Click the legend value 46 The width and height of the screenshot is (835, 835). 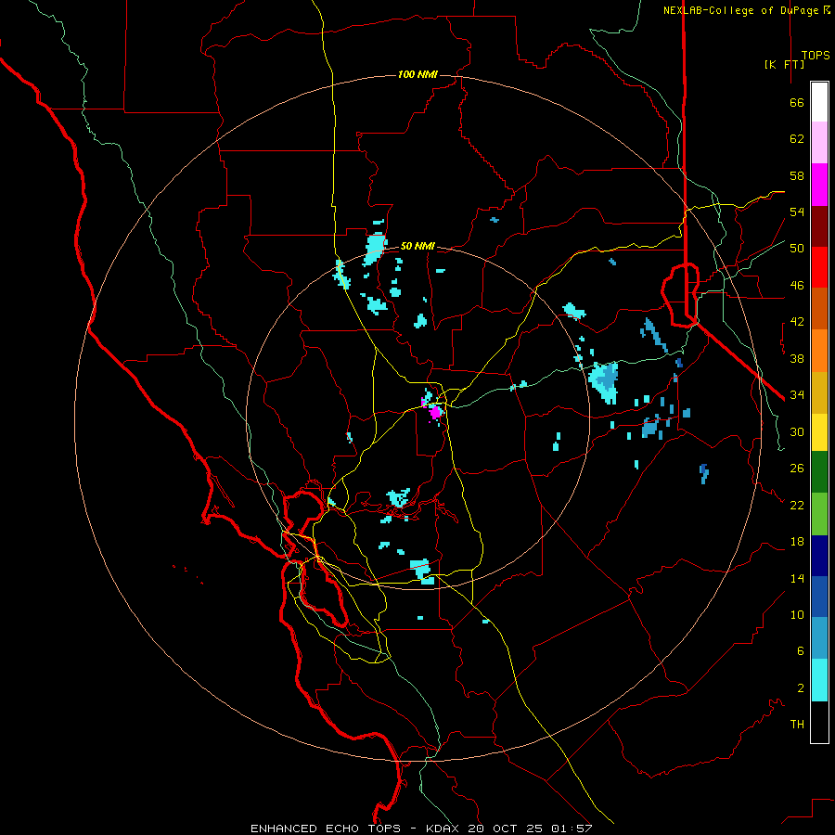(797, 286)
